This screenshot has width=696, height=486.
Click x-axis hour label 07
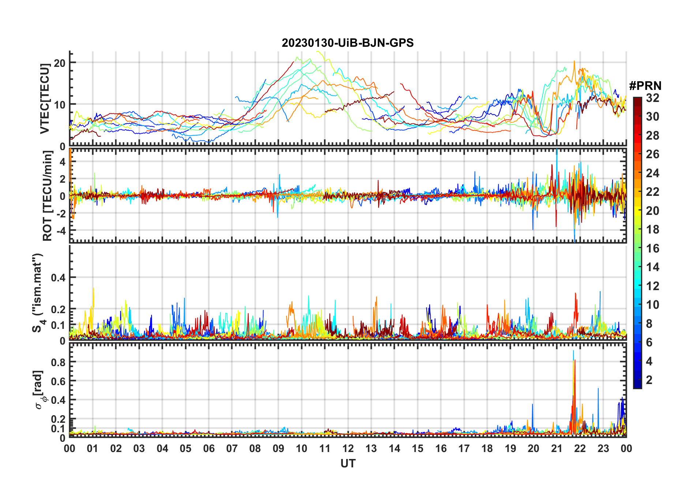click(232, 448)
